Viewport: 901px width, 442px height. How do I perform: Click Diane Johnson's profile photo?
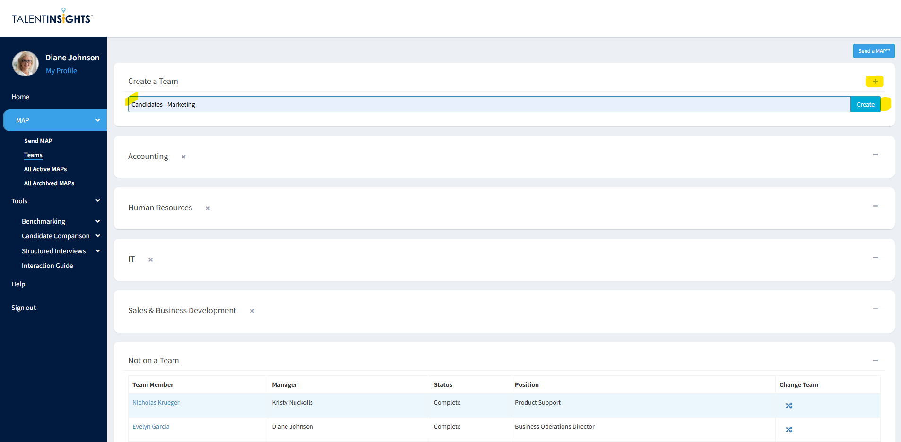click(26, 64)
